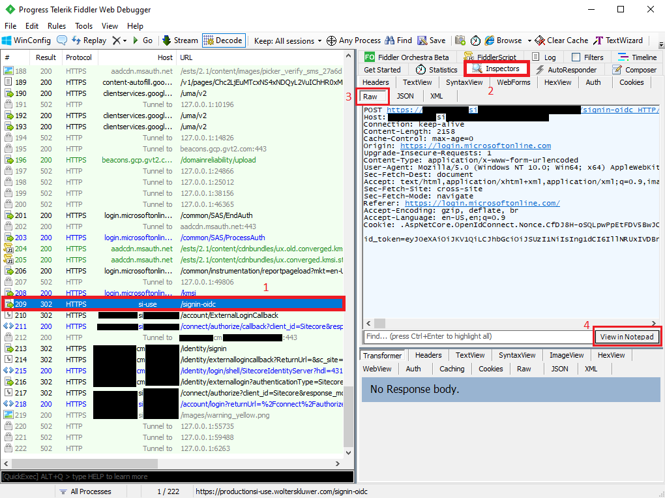
Task: Click the View in Notepad button
Action: click(627, 337)
